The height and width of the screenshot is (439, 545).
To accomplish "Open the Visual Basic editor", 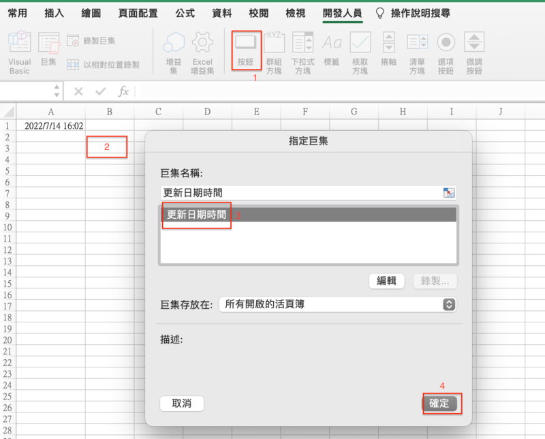I will point(20,52).
